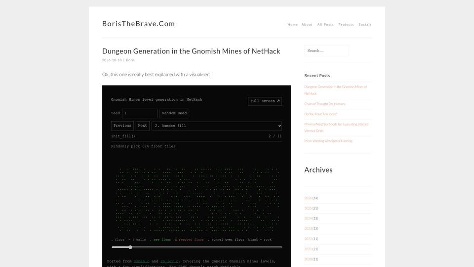Click the '2 / 11' step counter
474x267 pixels.
coord(275,136)
